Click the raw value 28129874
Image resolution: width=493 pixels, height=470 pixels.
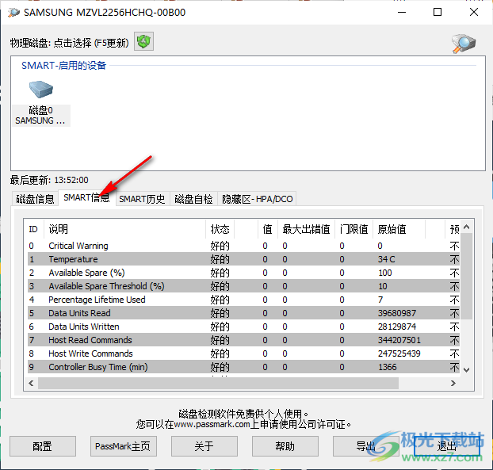pyautogui.click(x=397, y=327)
